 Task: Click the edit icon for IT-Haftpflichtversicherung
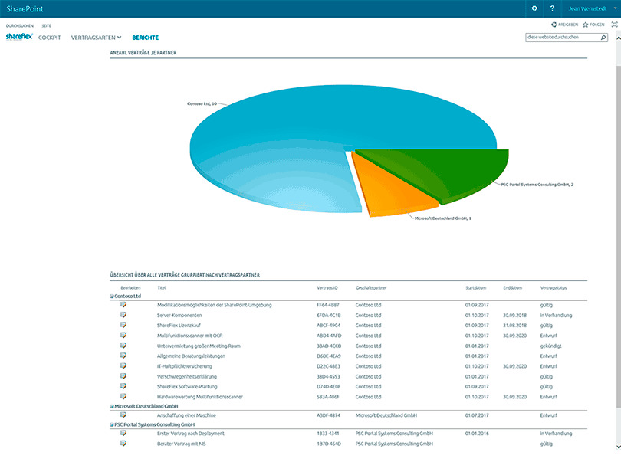pyautogui.click(x=123, y=366)
